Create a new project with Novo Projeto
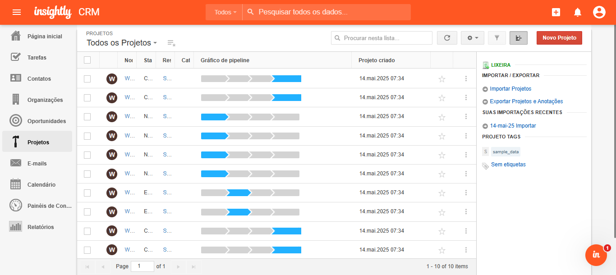 (x=559, y=38)
